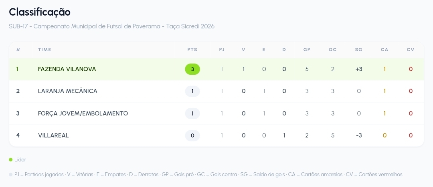
Task: Select the FAZENDA VILANOVA team row
Action: [x=216, y=69]
